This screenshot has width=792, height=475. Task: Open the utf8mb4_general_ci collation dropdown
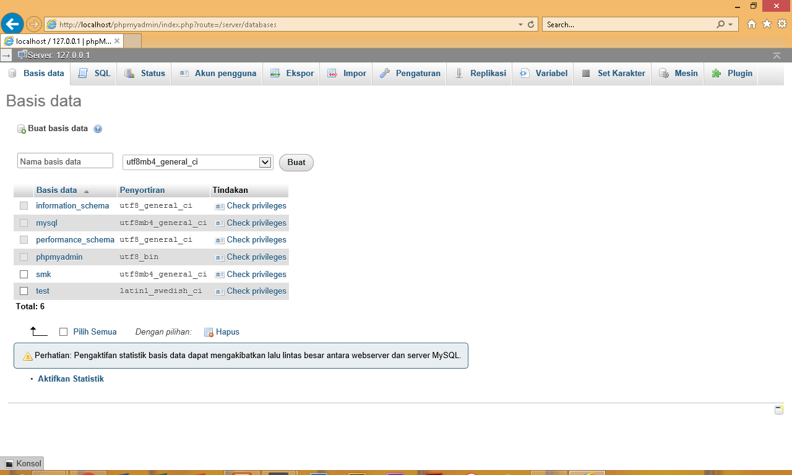tap(198, 162)
